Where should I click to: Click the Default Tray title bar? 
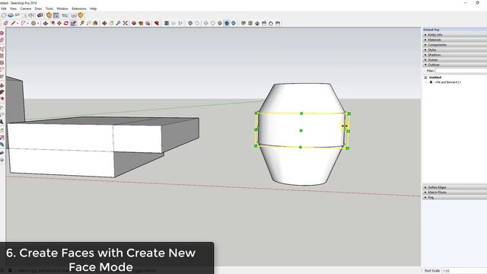pos(455,30)
